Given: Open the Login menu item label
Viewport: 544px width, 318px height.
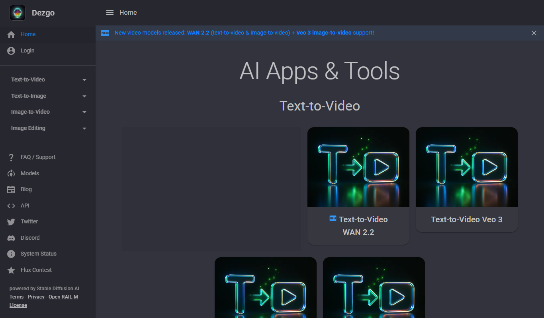Looking at the screenshot, I should point(27,50).
